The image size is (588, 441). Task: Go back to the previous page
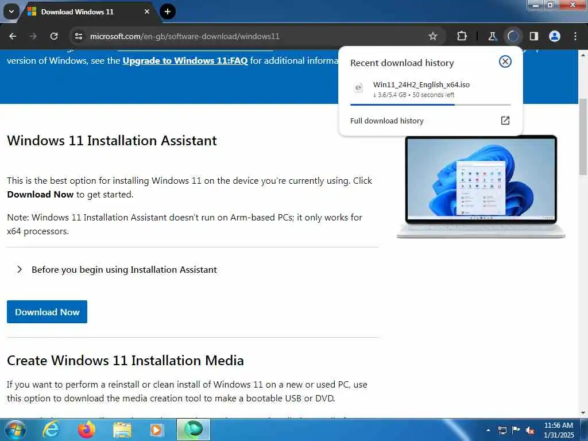pyautogui.click(x=13, y=36)
